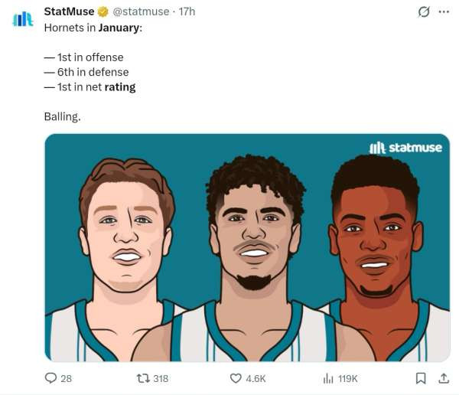Open the Grok explain icon

[x=422, y=11]
